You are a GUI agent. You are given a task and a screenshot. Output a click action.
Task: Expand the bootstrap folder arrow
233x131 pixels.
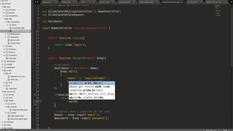(x=3, y=61)
